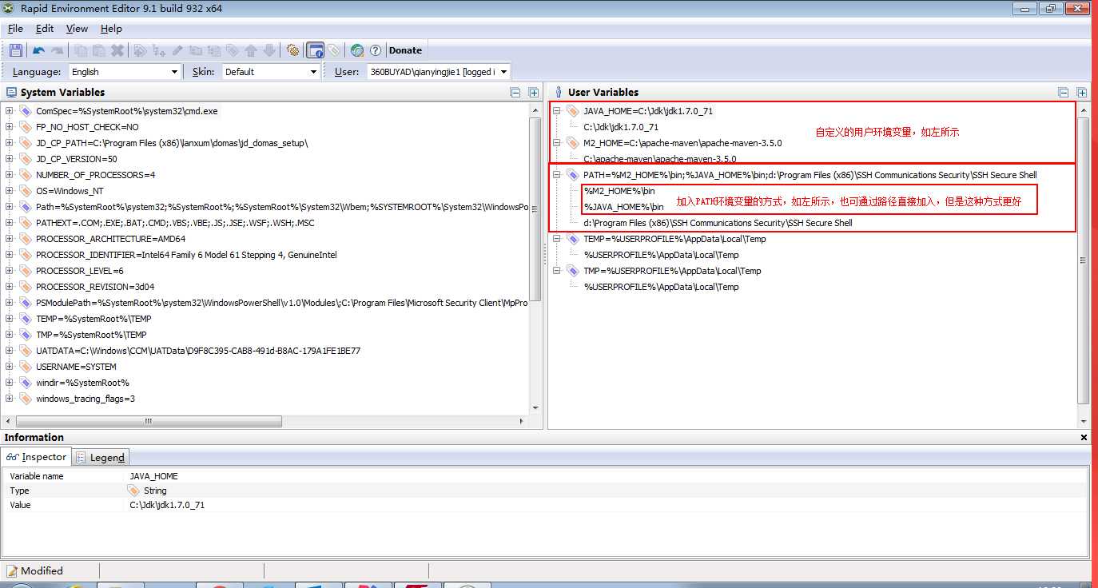
Task: Collapse all in User Variables panel header
Action: tap(1064, 93)
